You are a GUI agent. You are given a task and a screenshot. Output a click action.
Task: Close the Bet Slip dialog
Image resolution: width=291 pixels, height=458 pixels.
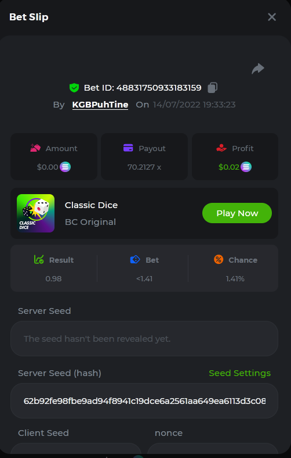click(272, 17)
